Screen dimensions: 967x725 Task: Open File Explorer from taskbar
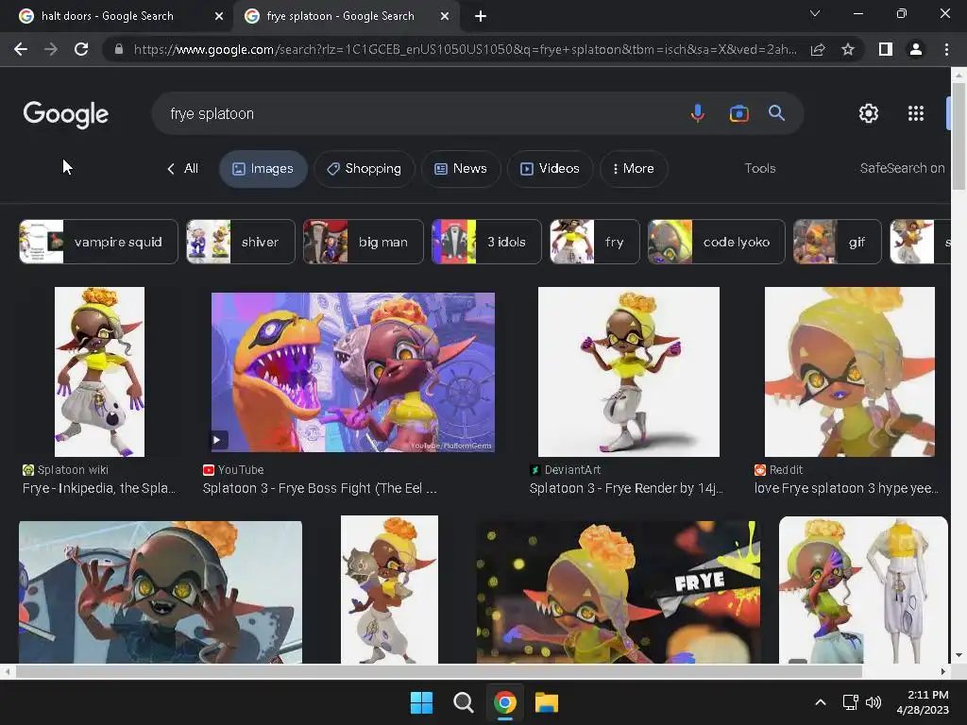547,702
